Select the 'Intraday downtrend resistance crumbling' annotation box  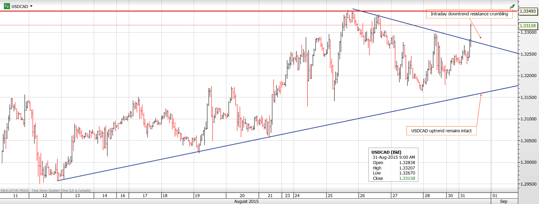pyautogui.click(x=469, y=14)
